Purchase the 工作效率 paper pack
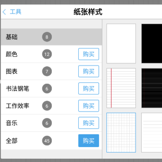Image resolution: width=162 pixels, height=162 pixels. (89, 106)
